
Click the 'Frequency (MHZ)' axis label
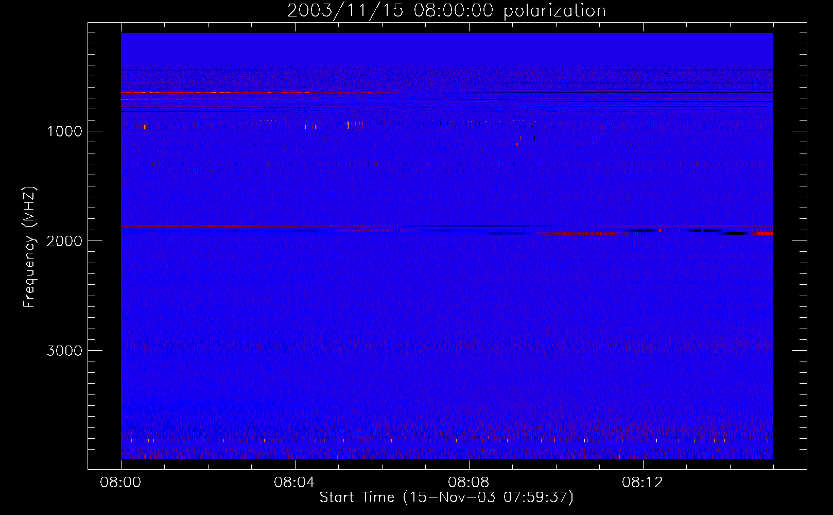click(x=29, y=247)
